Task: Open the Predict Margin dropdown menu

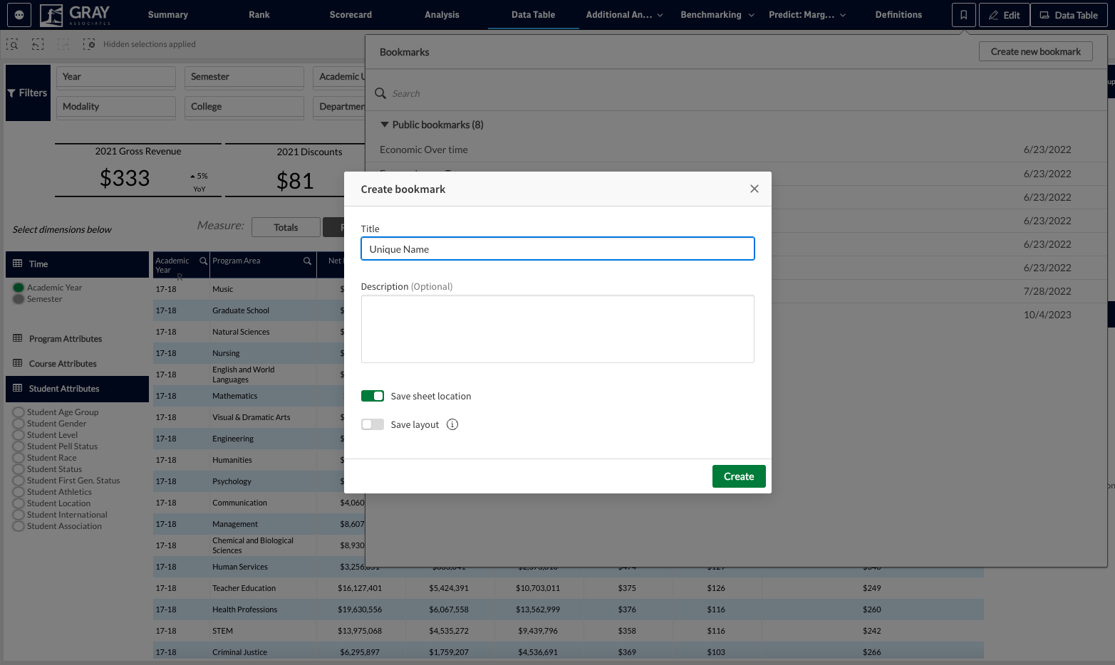Action: [x=807, y=15]
